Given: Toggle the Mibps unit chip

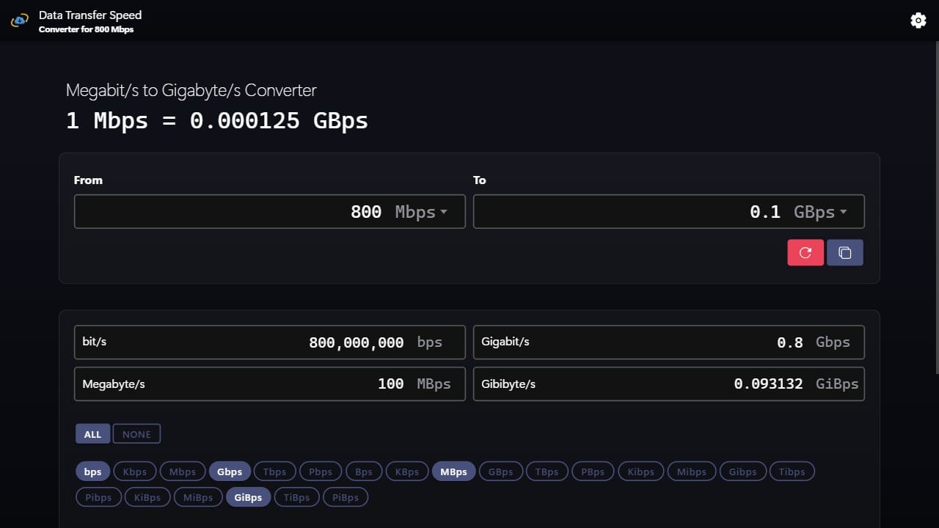Looking at the screenshot, I should [x=692, y=472].
